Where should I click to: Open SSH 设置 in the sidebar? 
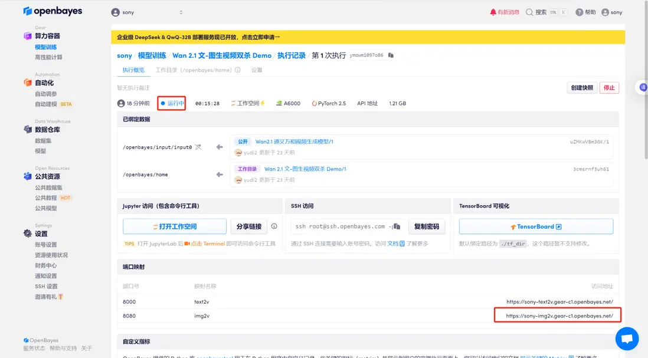[46, 286]
